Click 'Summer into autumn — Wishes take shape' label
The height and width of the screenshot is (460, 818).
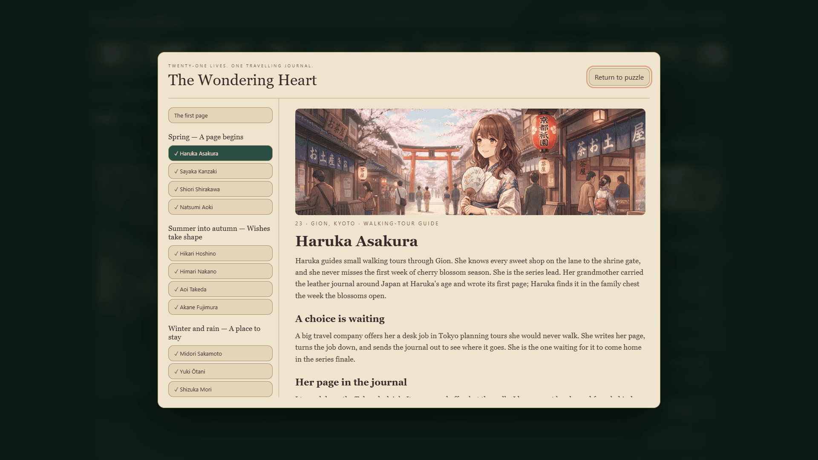click(x=219, y=233)
